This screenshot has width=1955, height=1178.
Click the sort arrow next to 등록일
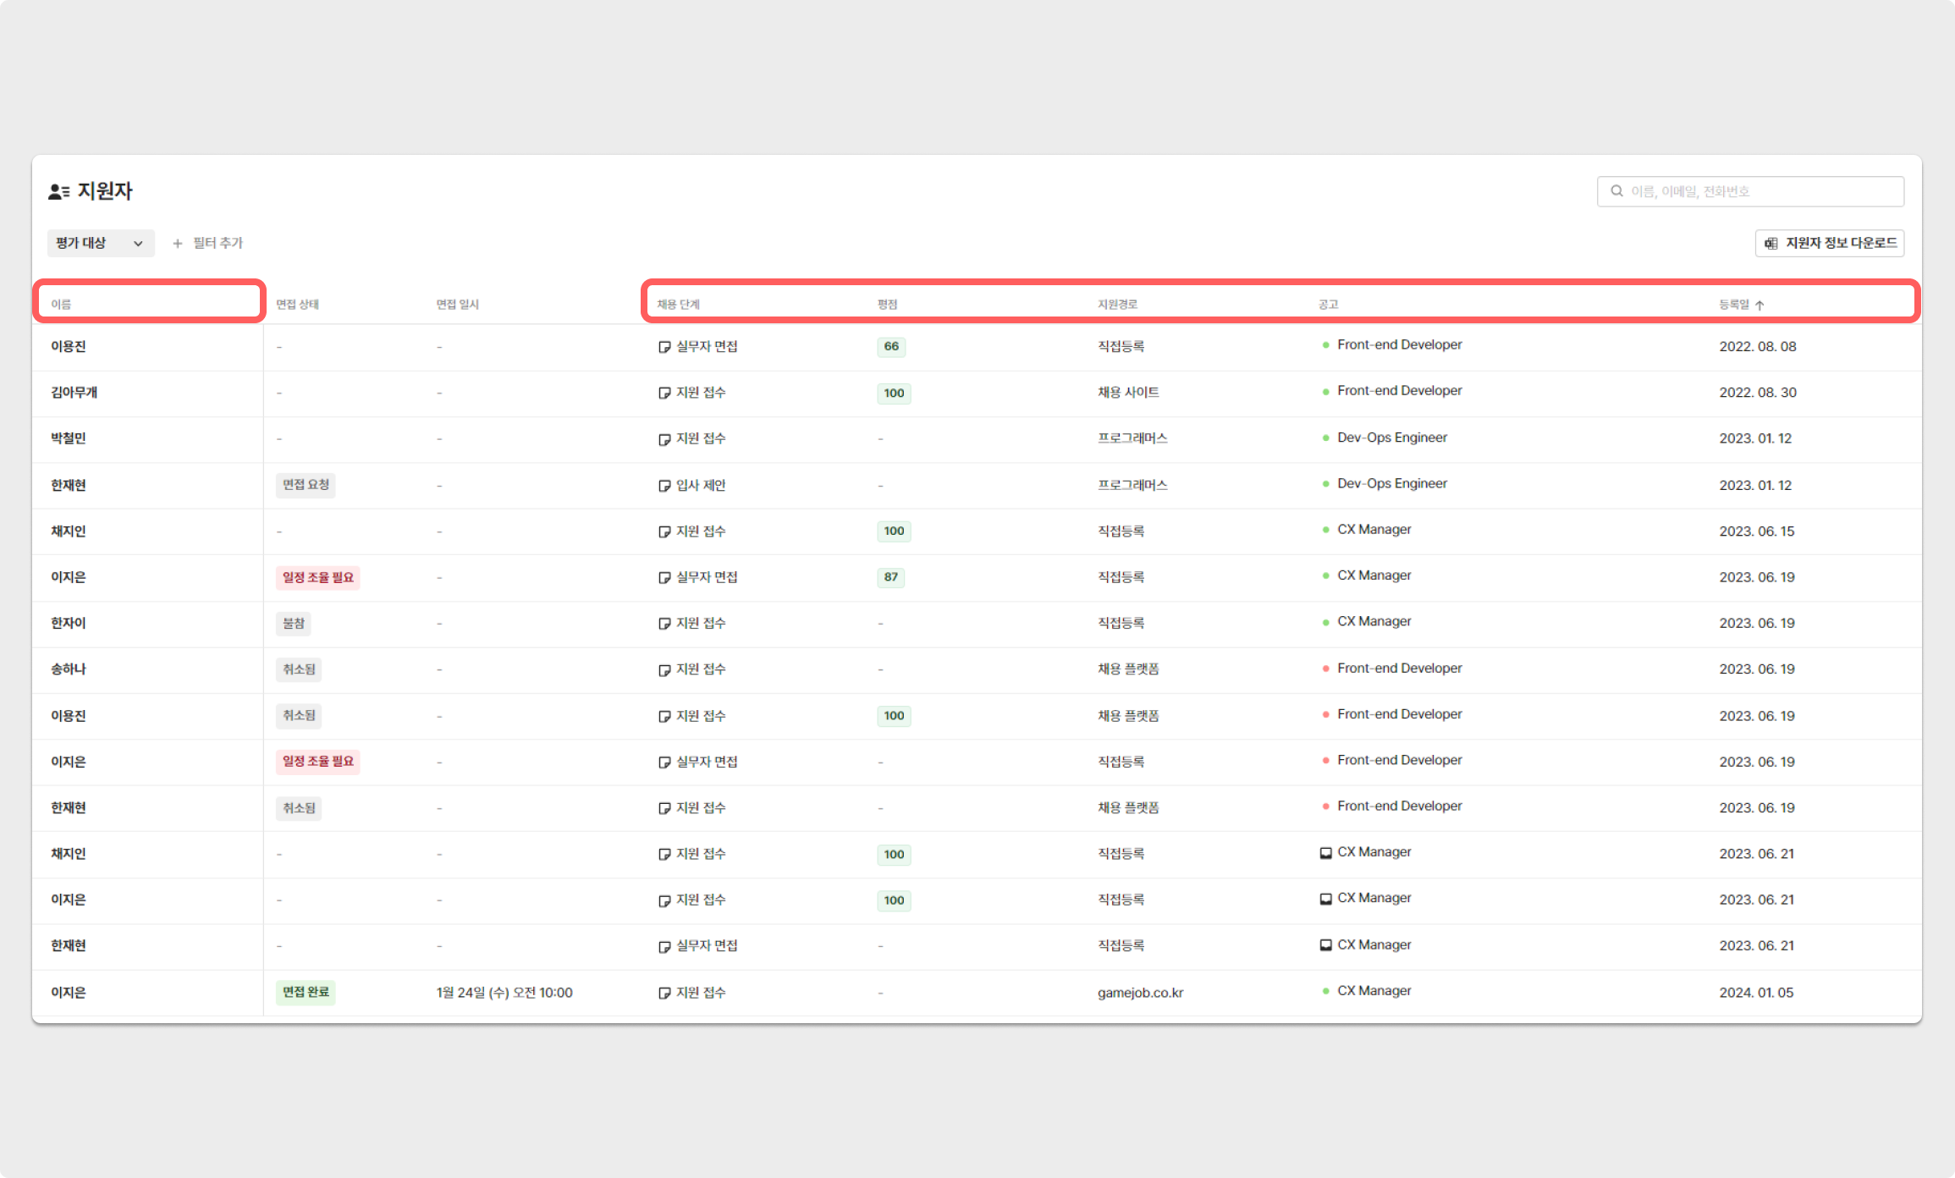[x=1759, y=306]
